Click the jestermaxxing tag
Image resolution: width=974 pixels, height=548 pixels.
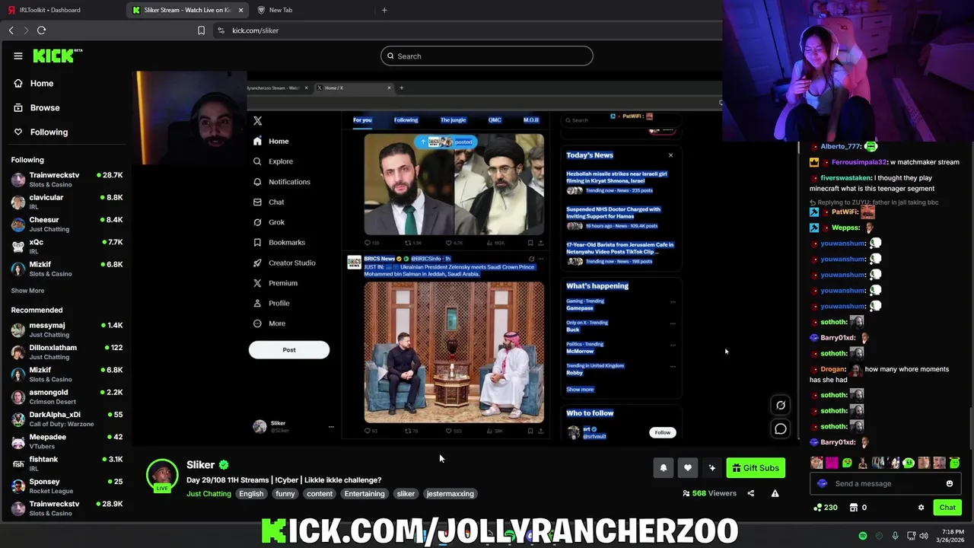coord(450,494)
